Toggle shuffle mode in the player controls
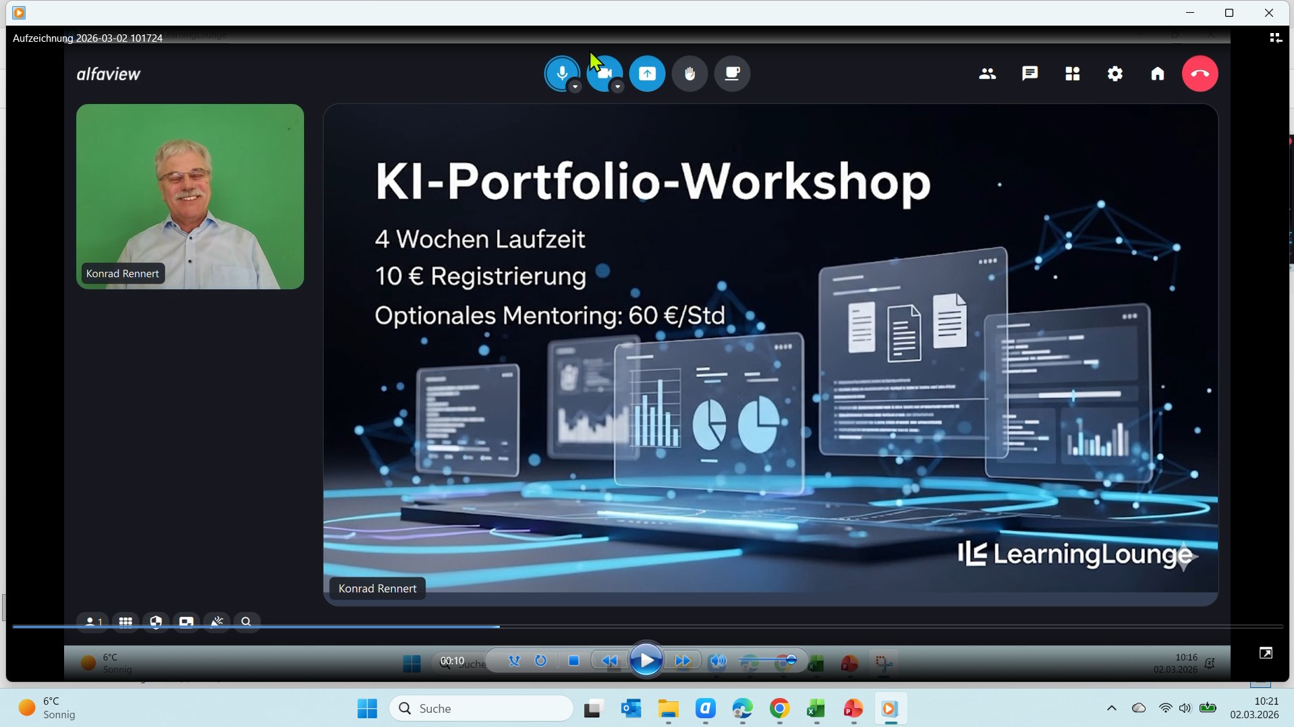Screen dimensions: 1294x727 [x=514, y=661]
